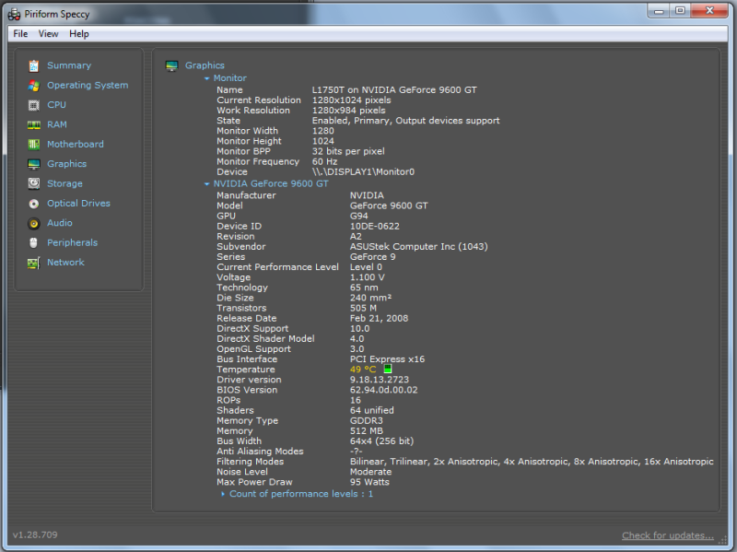This screenshot has height=552, width=737.
Task: Click the Graphics header monitor icon
Action: [x=171, y=65]
